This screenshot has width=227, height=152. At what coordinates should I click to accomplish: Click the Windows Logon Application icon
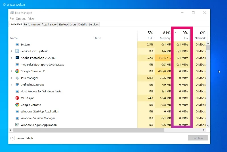[x=17, y=125]
